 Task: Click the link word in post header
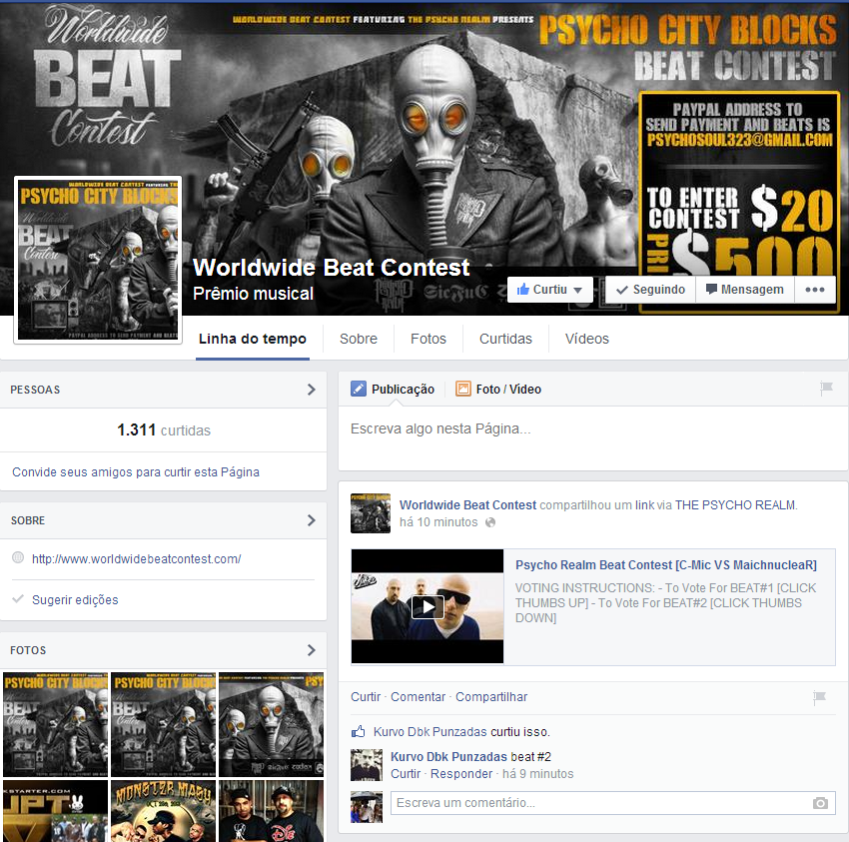[x=644, y=505]
